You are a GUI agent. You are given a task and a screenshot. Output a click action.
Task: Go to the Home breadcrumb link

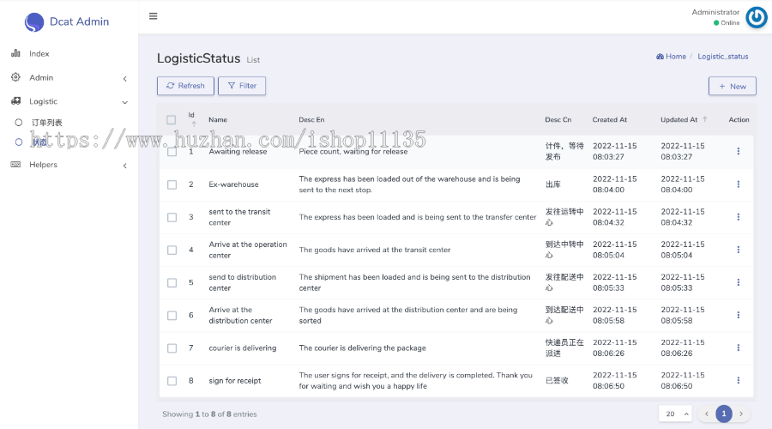(671, 57)
